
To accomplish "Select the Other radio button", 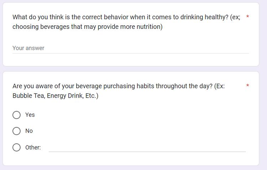I will 16,147.
